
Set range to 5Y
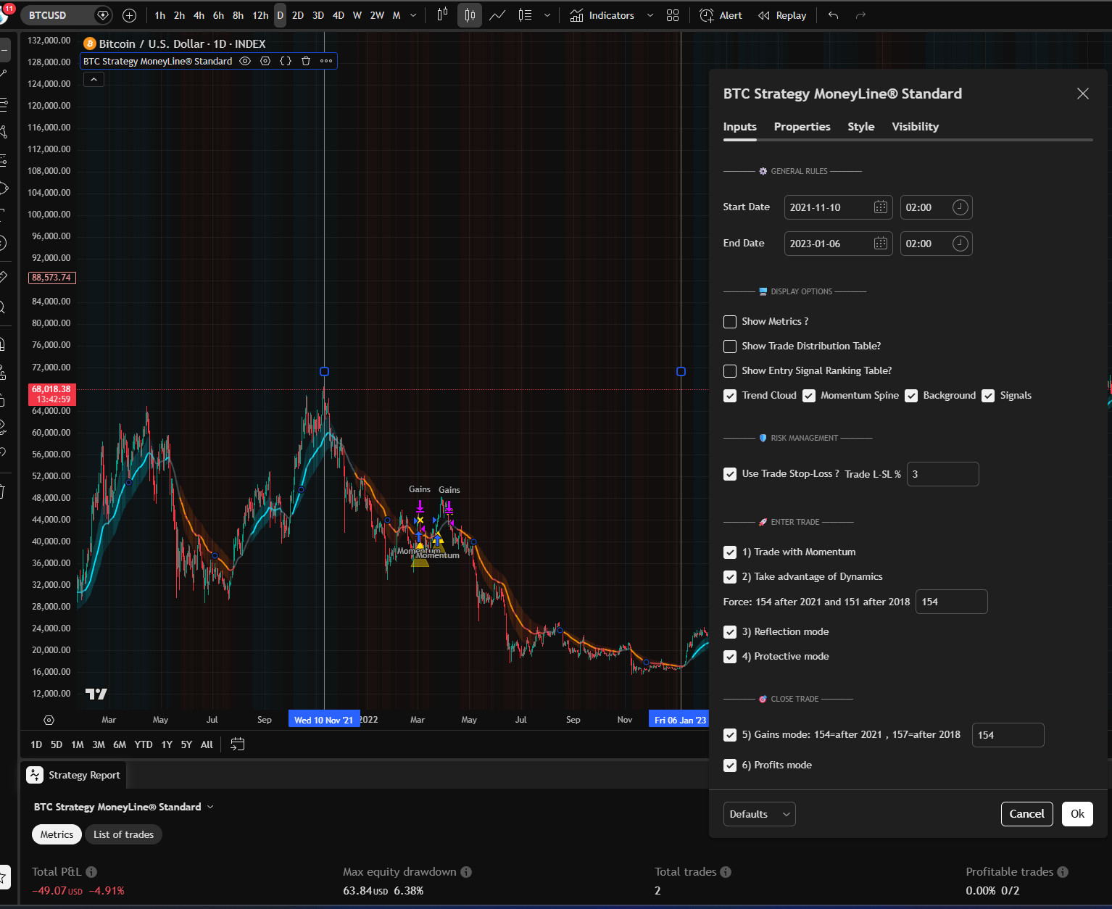186,744
